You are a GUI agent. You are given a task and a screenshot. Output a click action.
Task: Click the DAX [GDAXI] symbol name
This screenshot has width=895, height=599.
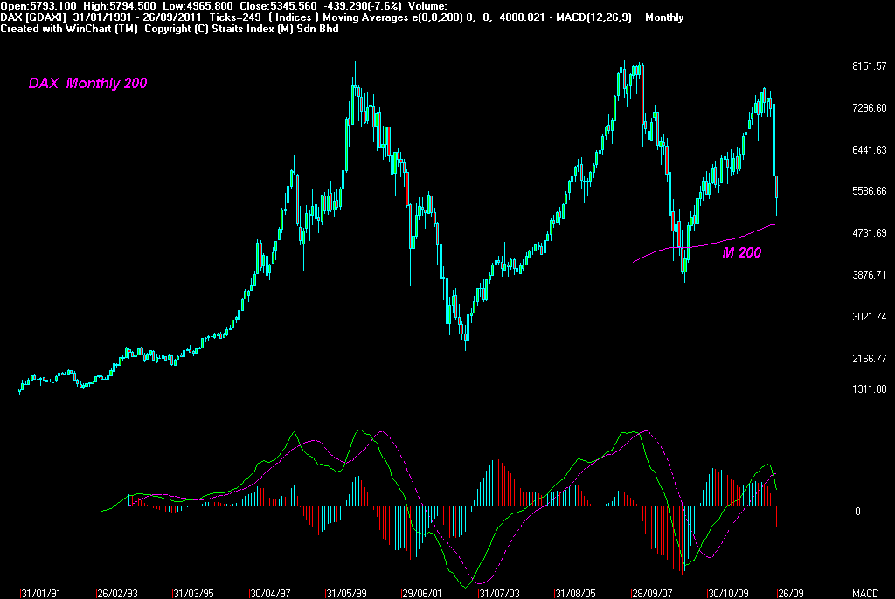[33, 17]
